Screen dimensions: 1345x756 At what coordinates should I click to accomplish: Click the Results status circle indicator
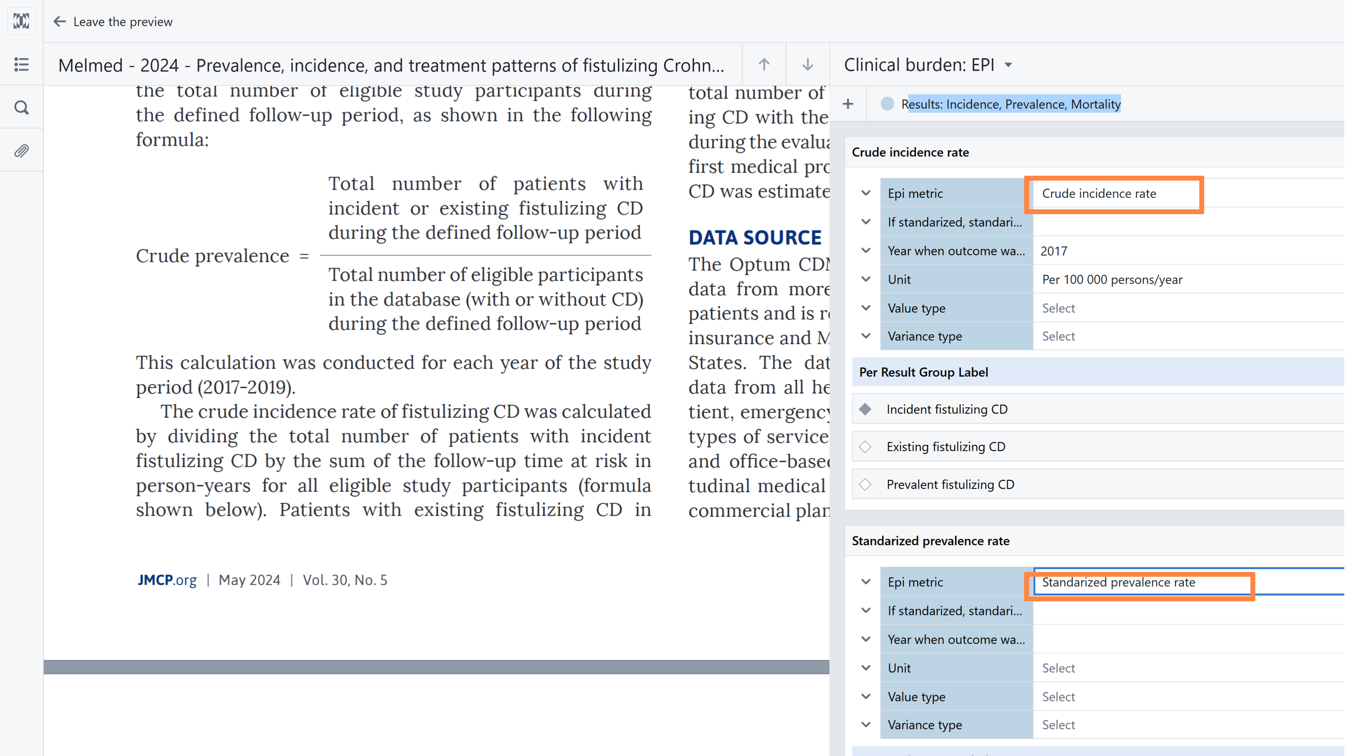(887, 104)
